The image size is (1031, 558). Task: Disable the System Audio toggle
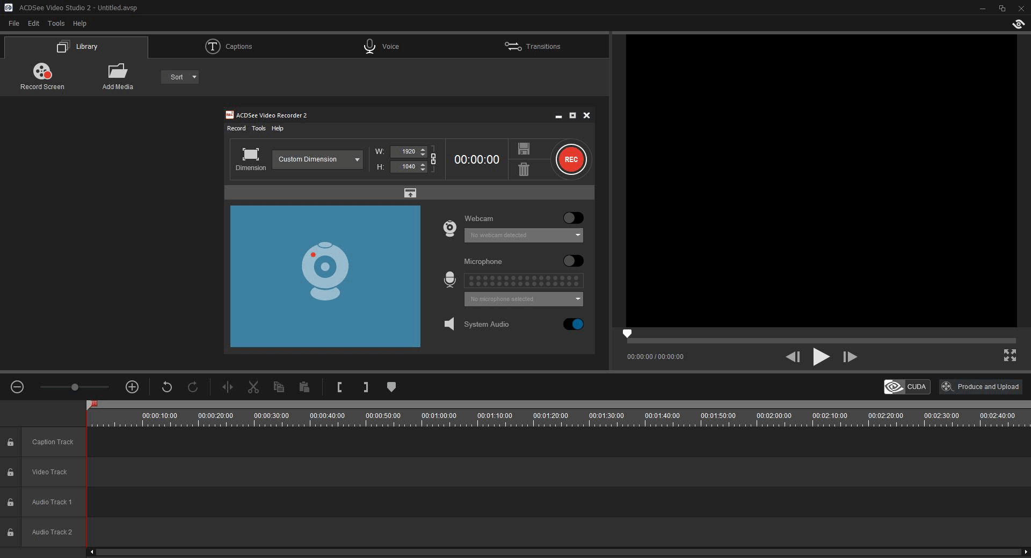click(573, 324)
